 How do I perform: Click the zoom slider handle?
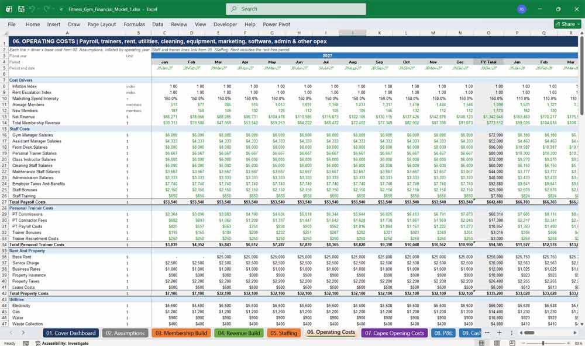point(543,343)
